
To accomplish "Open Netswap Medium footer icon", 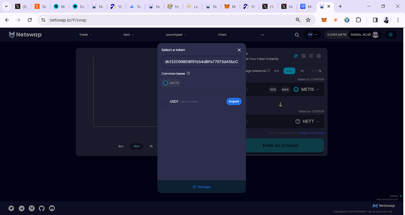I will click(32, 208).
